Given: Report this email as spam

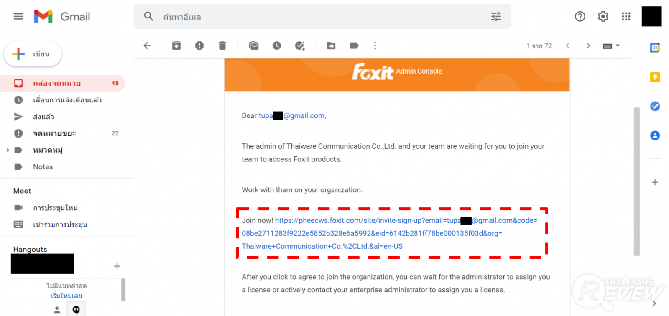Looking at the screenshot, I should tap(199, 46).
